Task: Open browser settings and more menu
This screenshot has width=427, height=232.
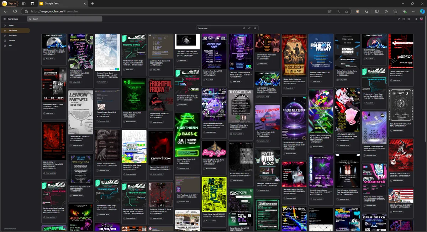Action: tap(413, 11)
